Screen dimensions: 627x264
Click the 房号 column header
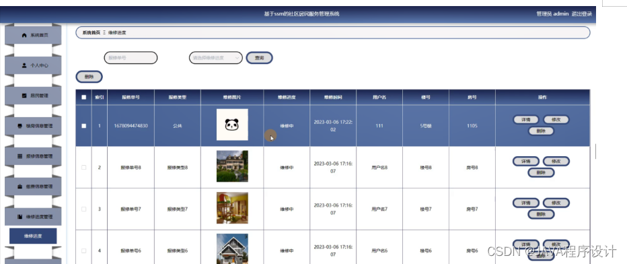(472, 97)
